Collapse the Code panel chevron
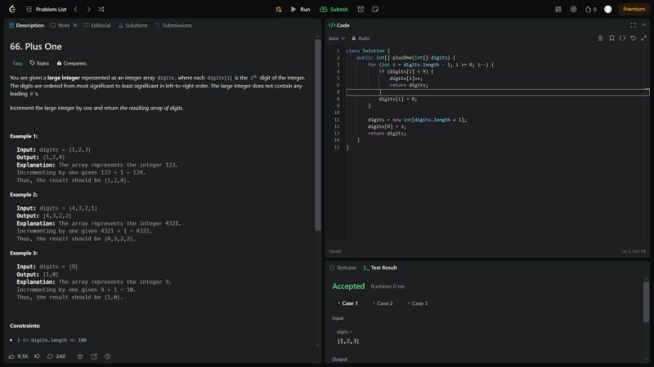Image resolution: width=654 pixels, height=367 pixels. (644, 25)
